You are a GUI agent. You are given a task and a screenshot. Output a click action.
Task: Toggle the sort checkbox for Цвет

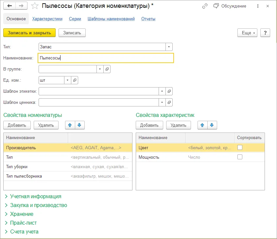pos(240,148)
